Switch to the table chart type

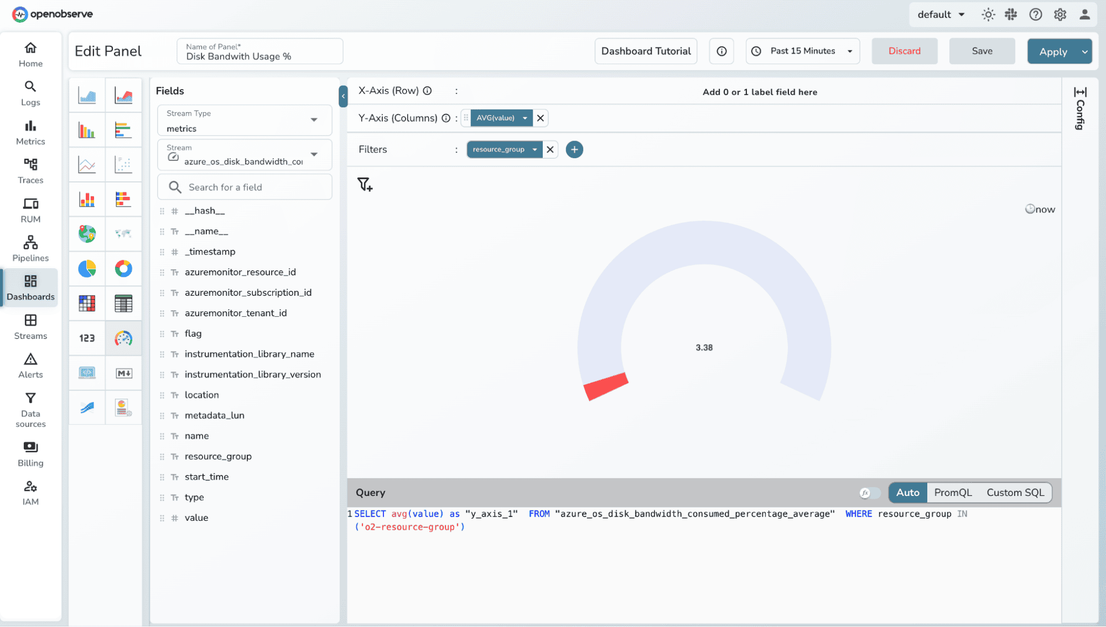pyautogui.click(x=123, y=303)
